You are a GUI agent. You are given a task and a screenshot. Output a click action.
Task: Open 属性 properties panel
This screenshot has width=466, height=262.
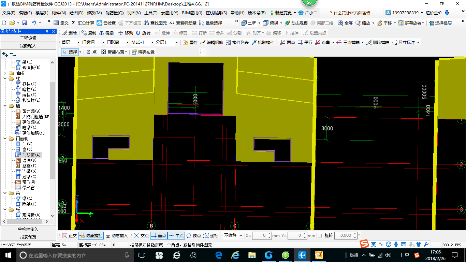point(190,42)
